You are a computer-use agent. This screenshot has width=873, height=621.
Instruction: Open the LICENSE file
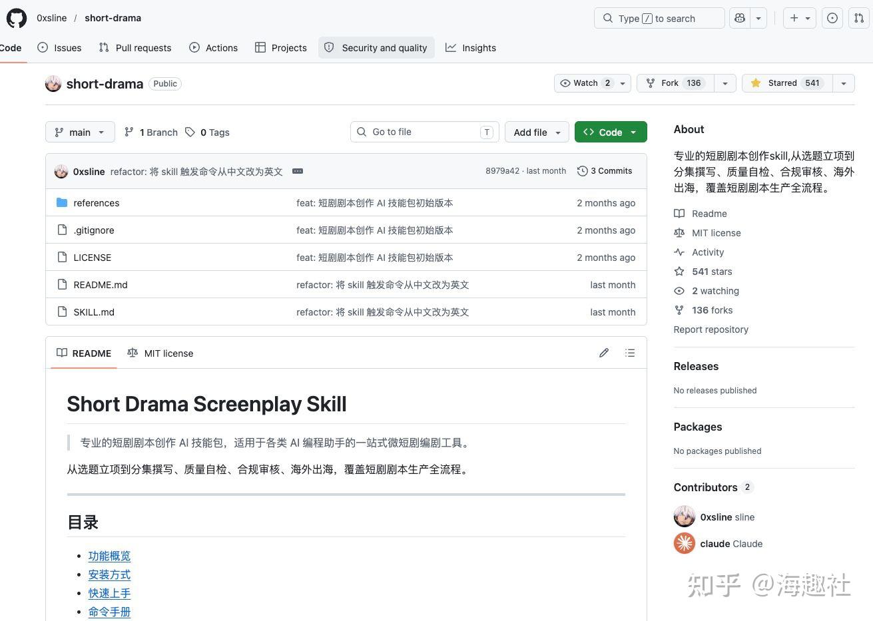click(93, 258)
